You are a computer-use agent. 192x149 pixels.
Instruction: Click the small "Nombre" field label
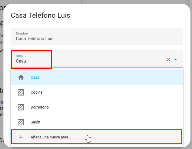point(22,33)
